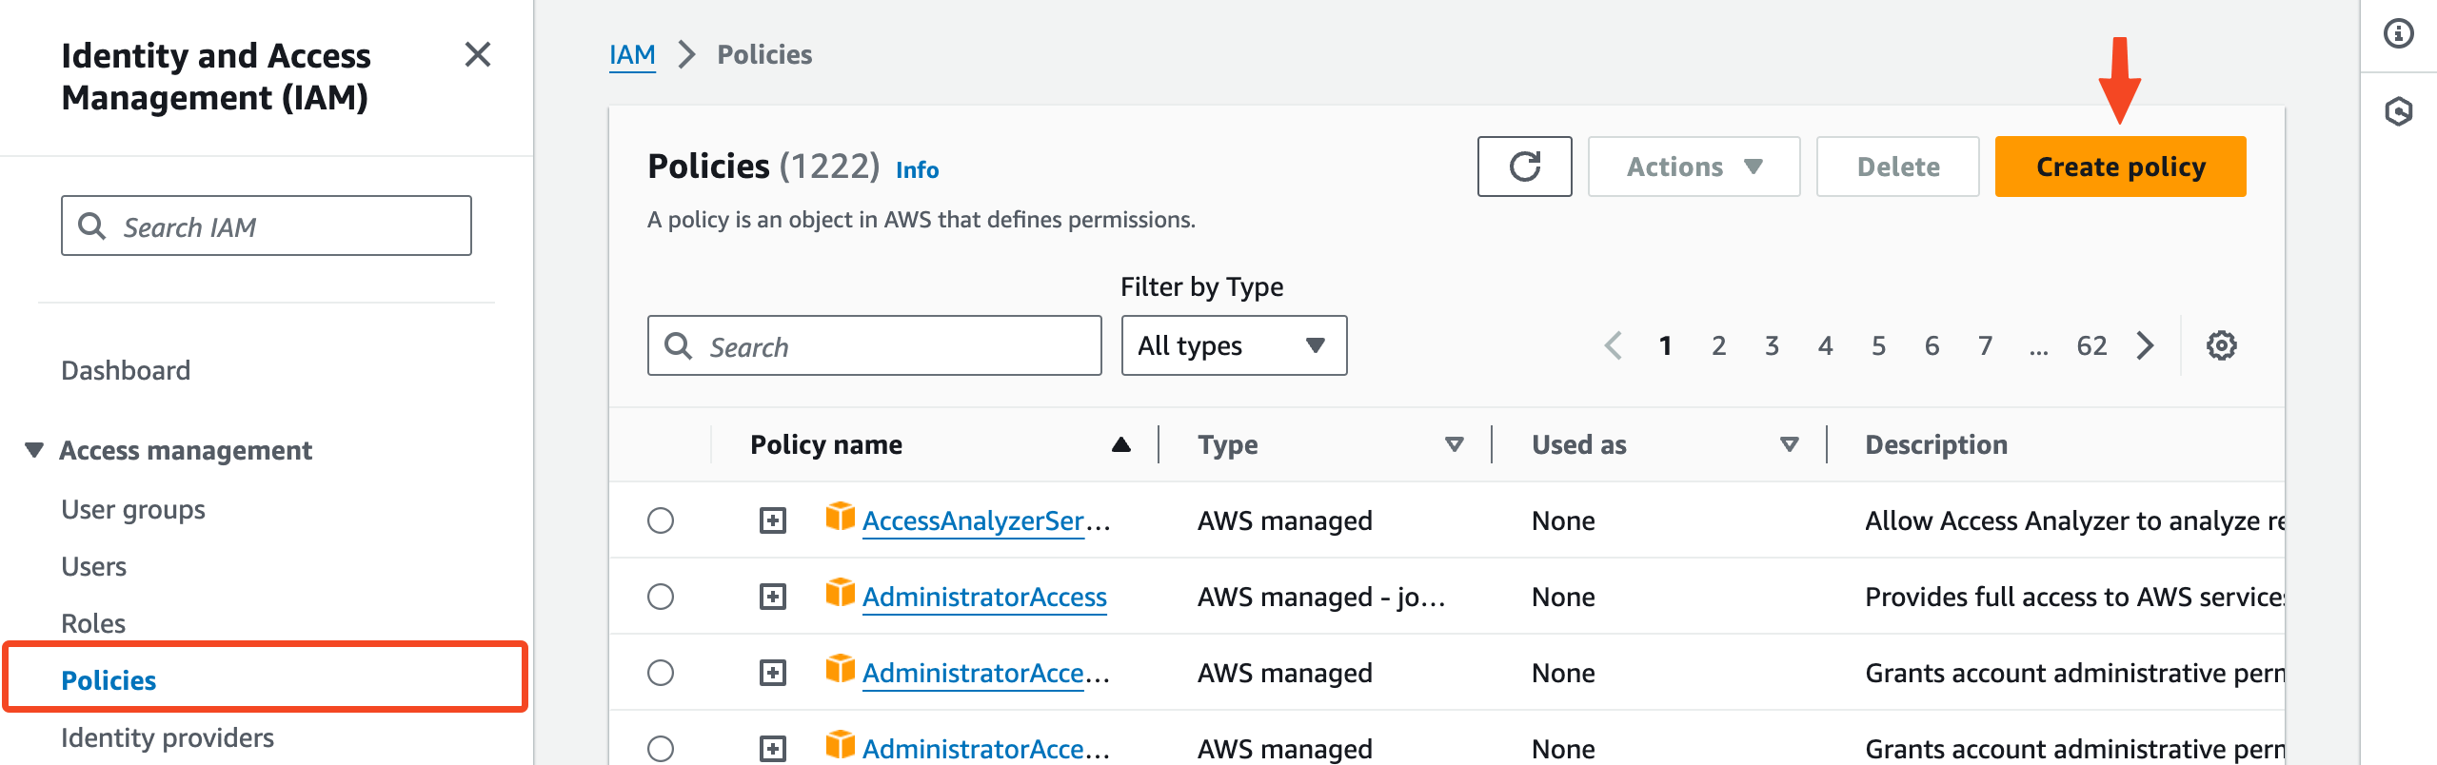Open the Actions dropdown menu
Viewport: 2437px width, 765px height.
click(x=1694, y=167)
